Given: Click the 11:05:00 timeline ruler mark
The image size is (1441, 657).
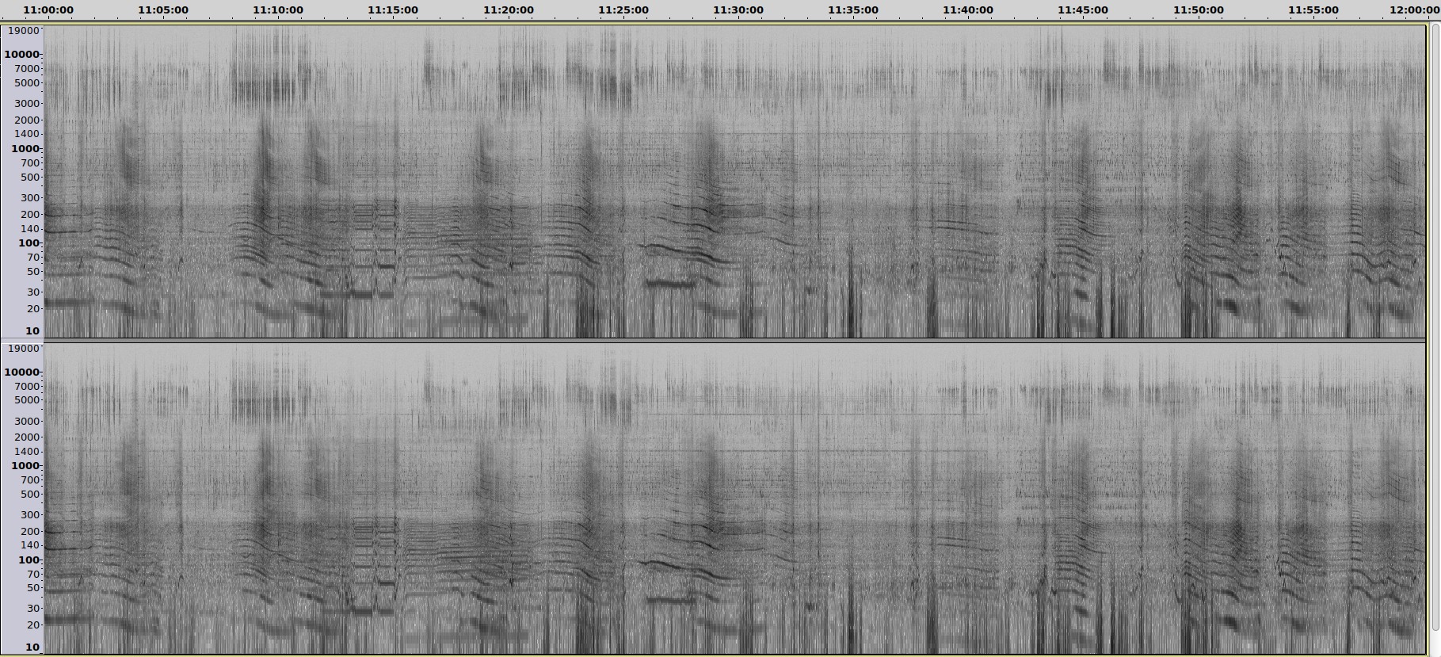Looking at the screenshot, I should (163, 10).
